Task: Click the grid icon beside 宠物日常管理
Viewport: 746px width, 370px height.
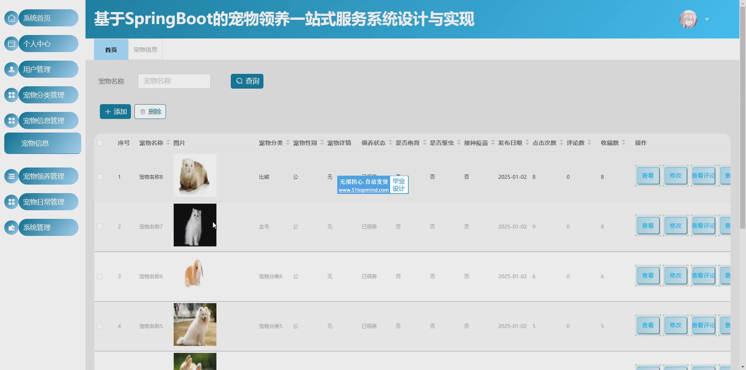Action: tap(12, 202)
